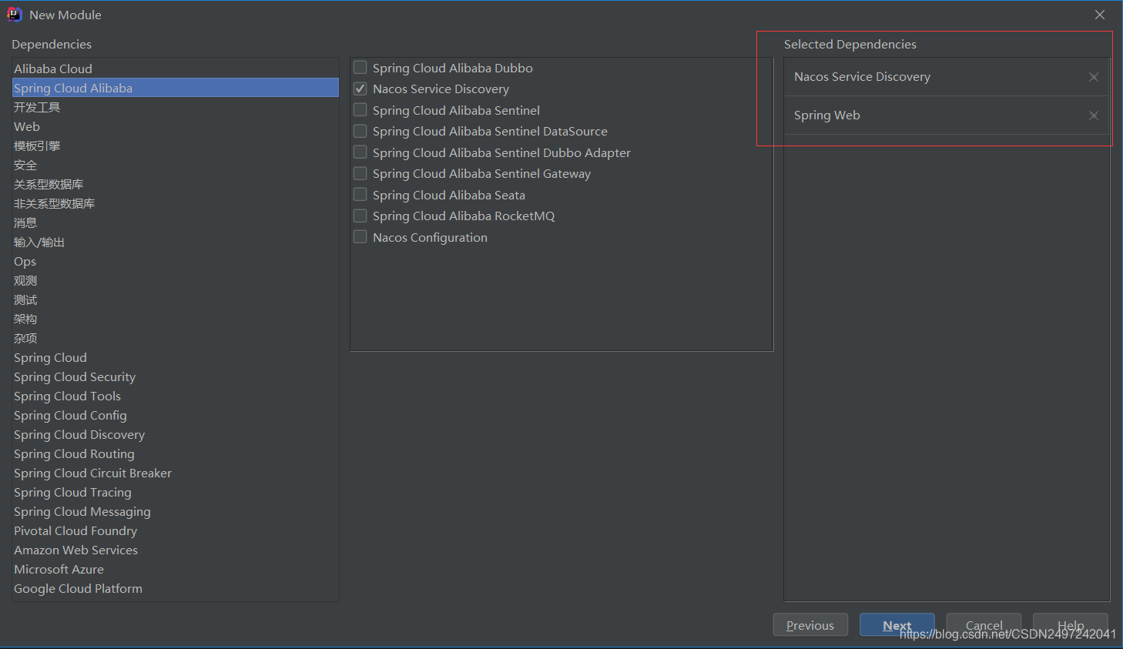Select Spring Cloud Circuit Breaker category
The image size is (1123, 649).
coord(176,473)
